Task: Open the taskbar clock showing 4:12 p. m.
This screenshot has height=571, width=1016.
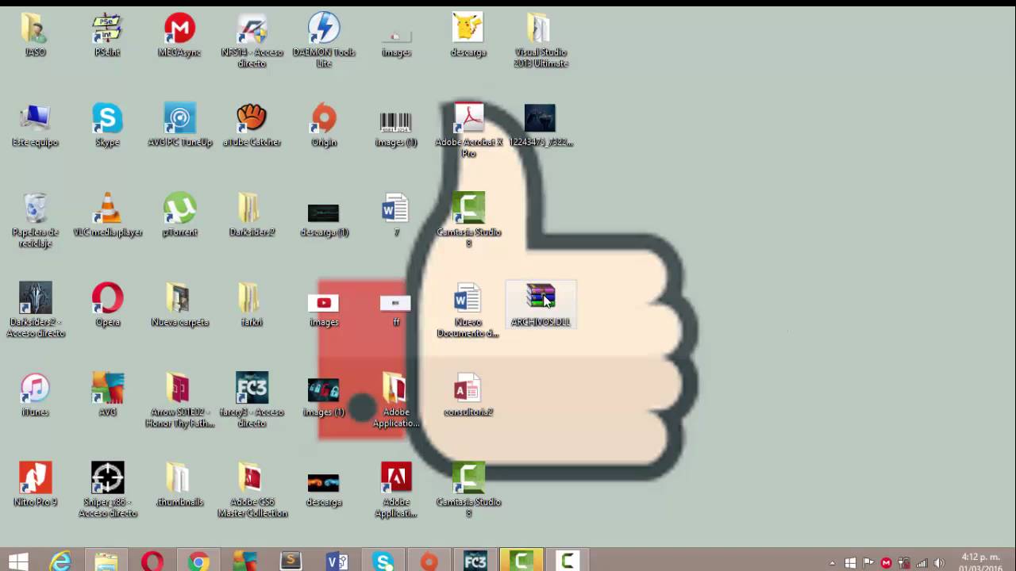Action: pyautogui.click(x=980, y=562)
